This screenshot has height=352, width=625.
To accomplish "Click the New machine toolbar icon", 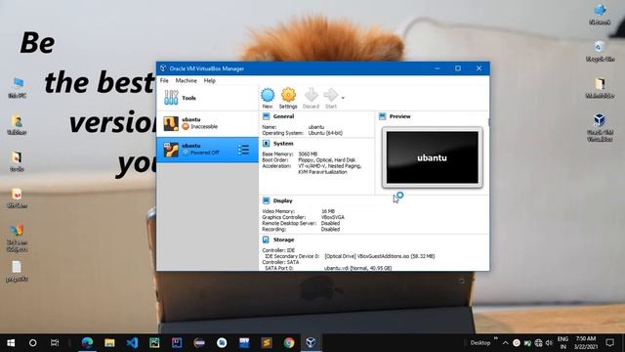I will [x=268, y=98].
